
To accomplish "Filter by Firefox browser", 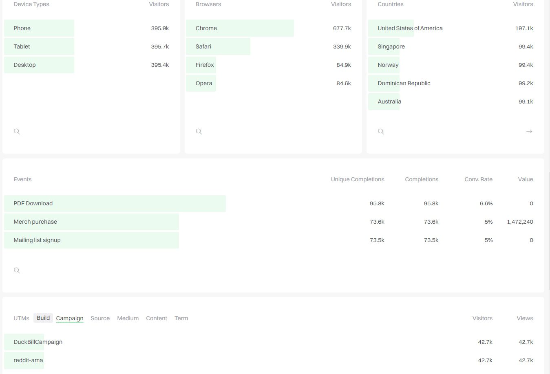I will tap(273, 65).
